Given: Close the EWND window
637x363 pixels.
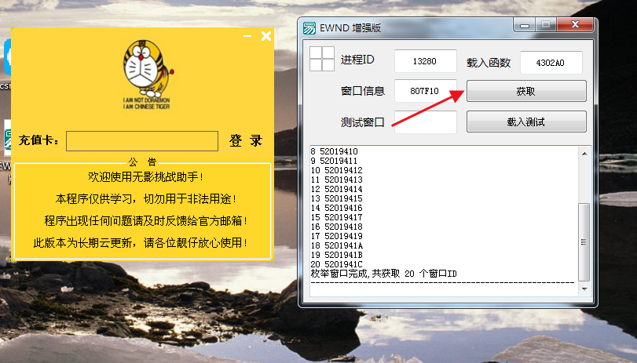Looking at the screenshot, I should coord(575,25).
